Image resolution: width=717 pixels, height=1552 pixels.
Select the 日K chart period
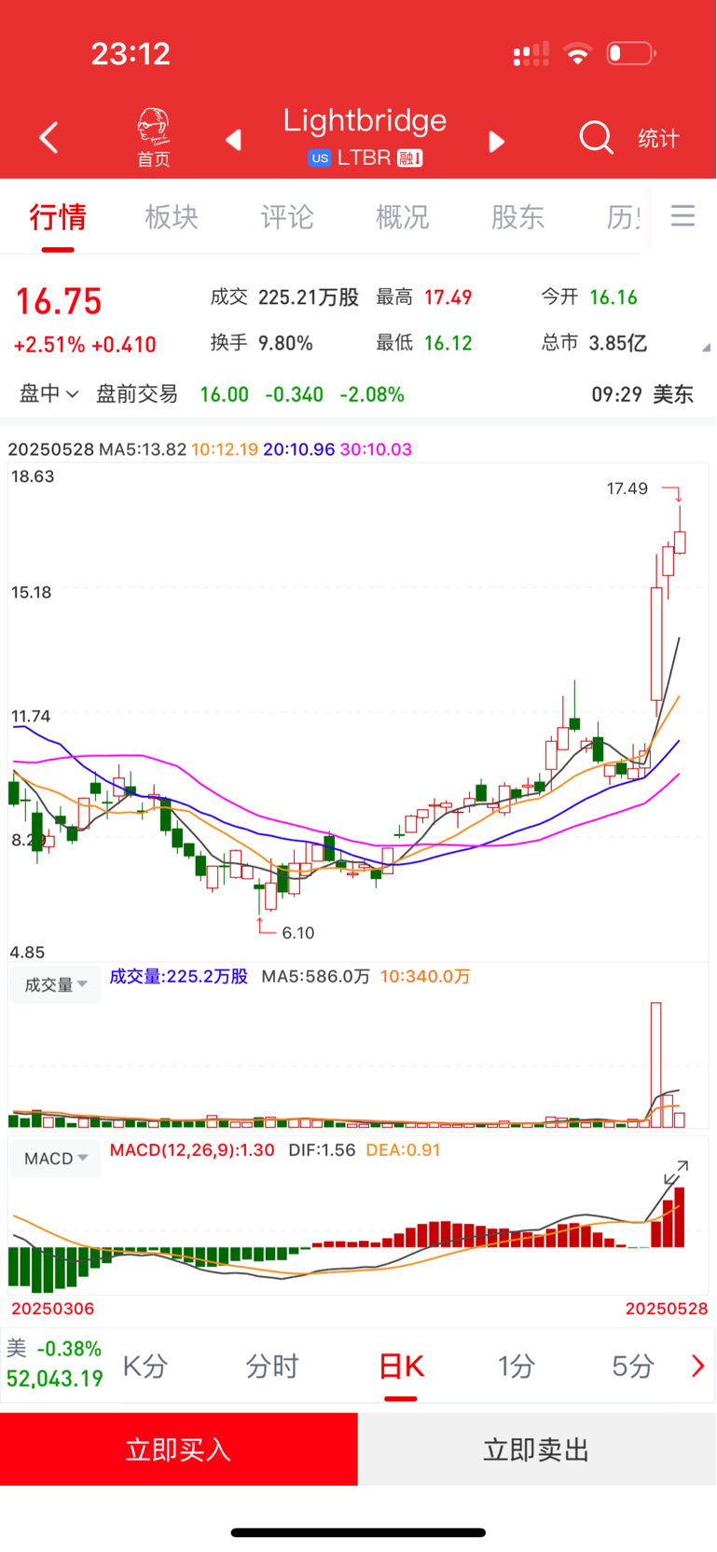click(x=401, y=1367)
